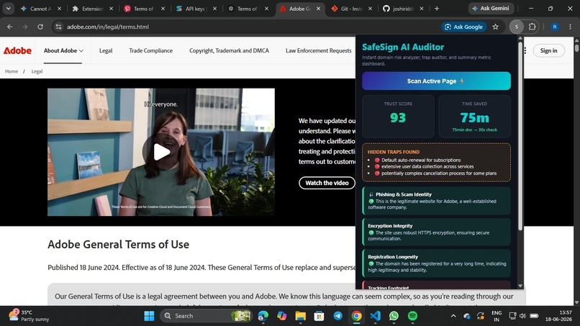
Task: Open Law Enforcement Requests nav item
Action: 319,50
